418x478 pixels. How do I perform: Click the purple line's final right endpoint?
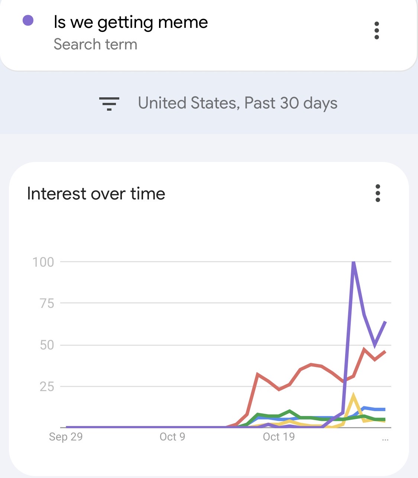(385, 322)
